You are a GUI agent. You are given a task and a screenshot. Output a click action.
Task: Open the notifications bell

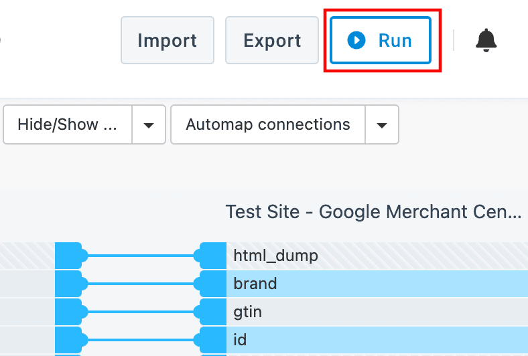tap(487, 40)
